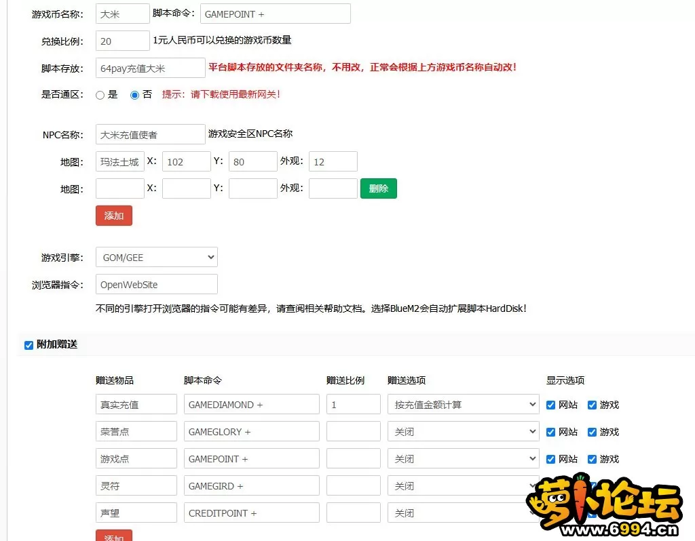
Task: Click the empty Y field in second 地图 row
Action: click(253, 188)
